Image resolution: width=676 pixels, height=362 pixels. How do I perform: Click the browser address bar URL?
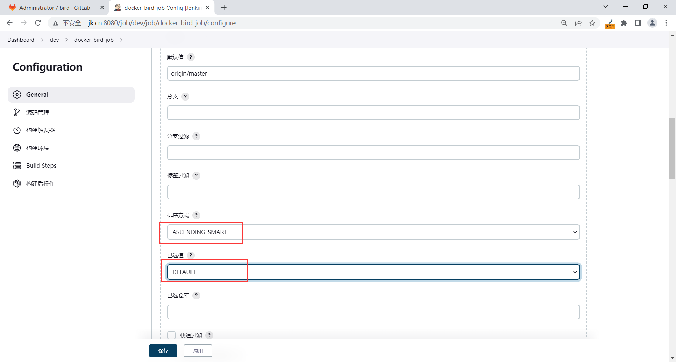click(x=162, y=23)
